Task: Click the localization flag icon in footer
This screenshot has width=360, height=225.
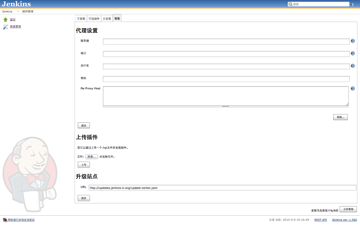Action: (x=5, y=220)
